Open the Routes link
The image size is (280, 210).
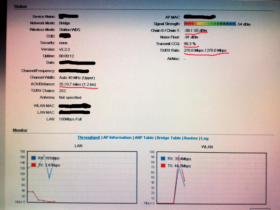click(191, 138)
